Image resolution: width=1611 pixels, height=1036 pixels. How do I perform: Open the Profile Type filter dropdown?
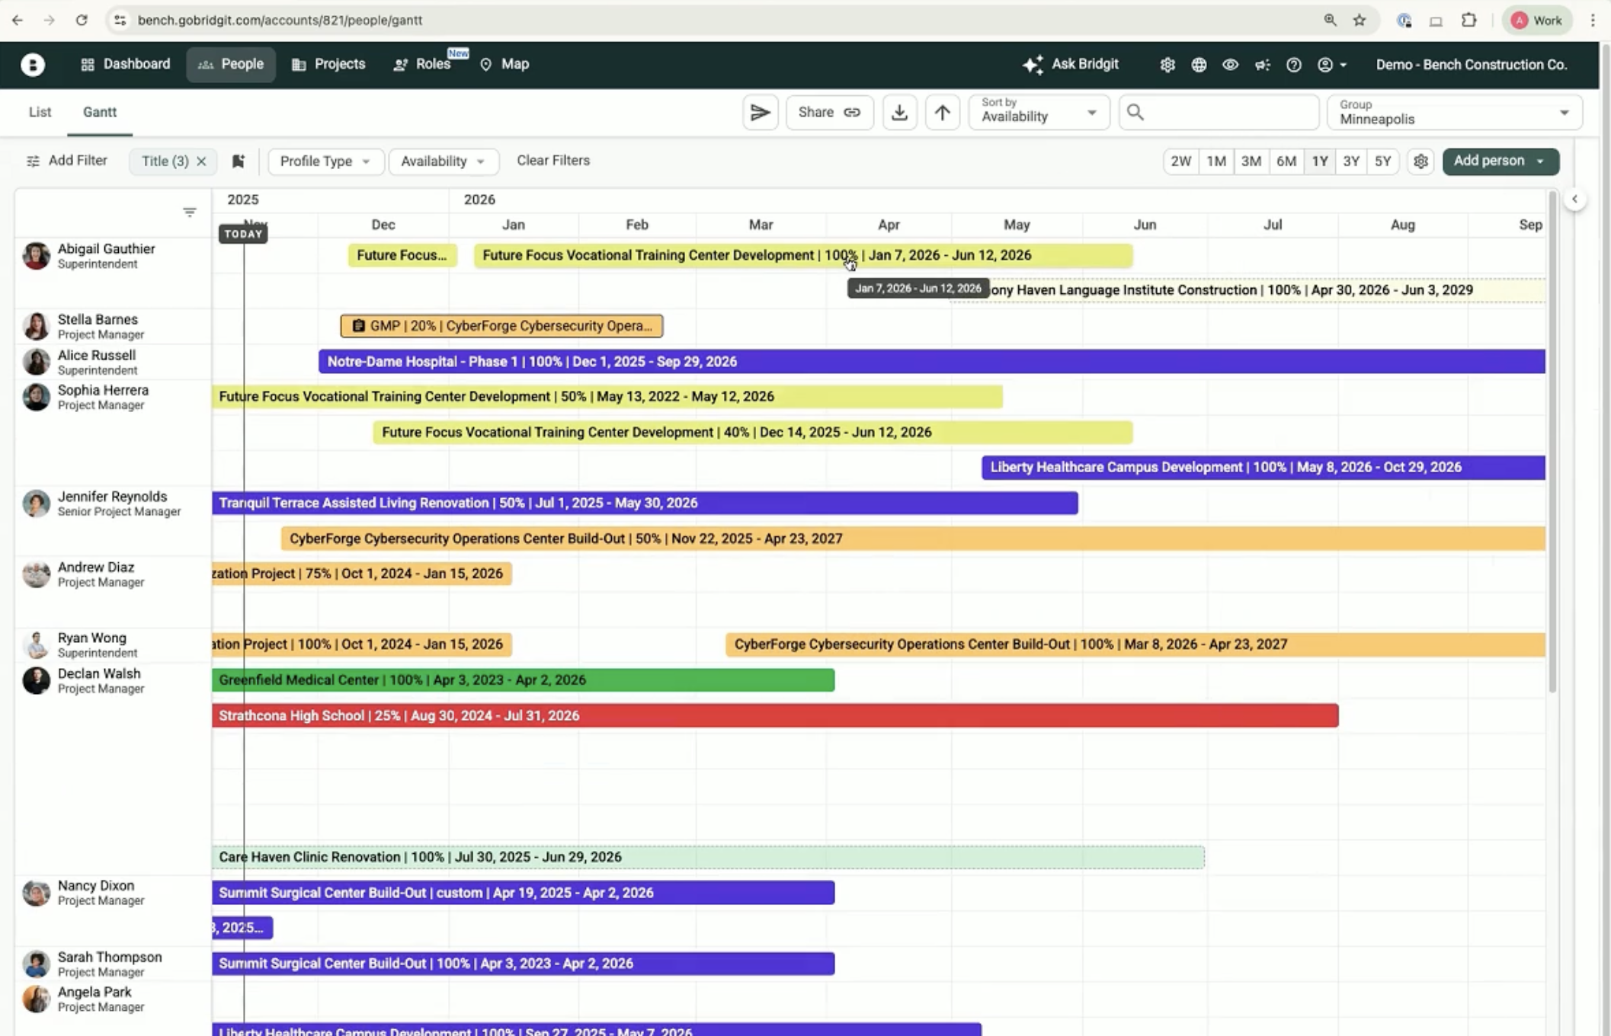(x=325, y=161)
